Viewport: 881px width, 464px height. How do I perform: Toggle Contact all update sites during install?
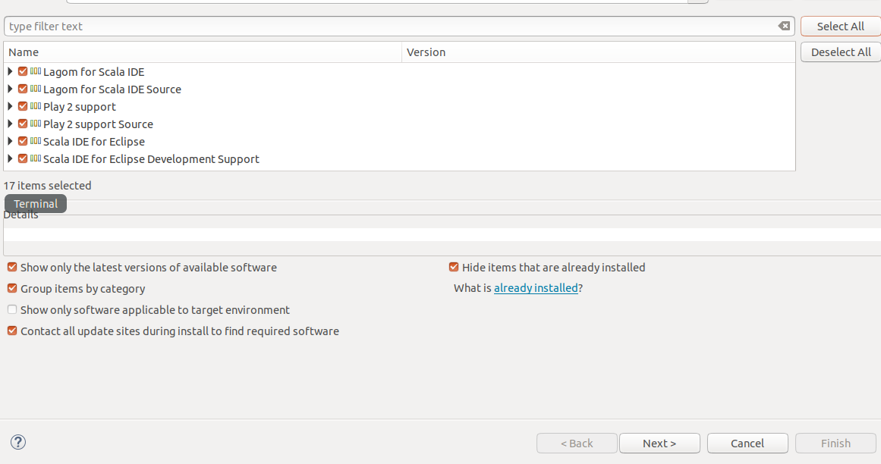12,331
